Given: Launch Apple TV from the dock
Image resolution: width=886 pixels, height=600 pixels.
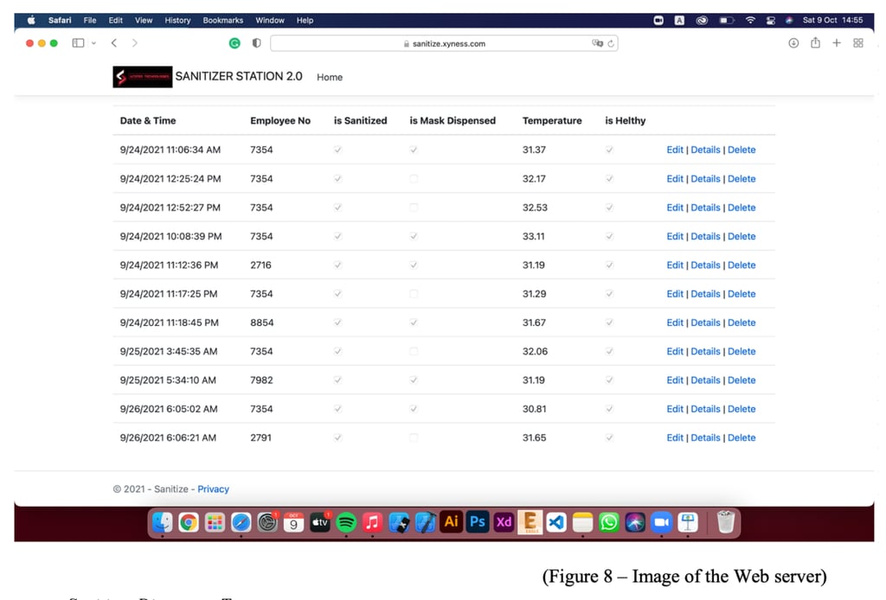Looking at the screenshot, I should pos(320,522).
